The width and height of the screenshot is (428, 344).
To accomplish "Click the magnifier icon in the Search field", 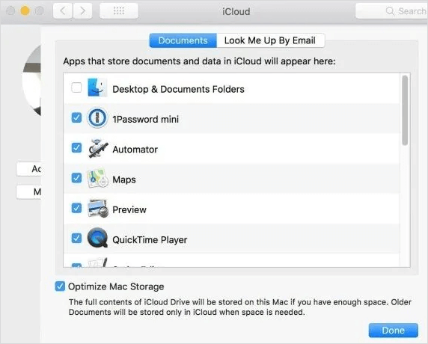I will pos(390,11).
